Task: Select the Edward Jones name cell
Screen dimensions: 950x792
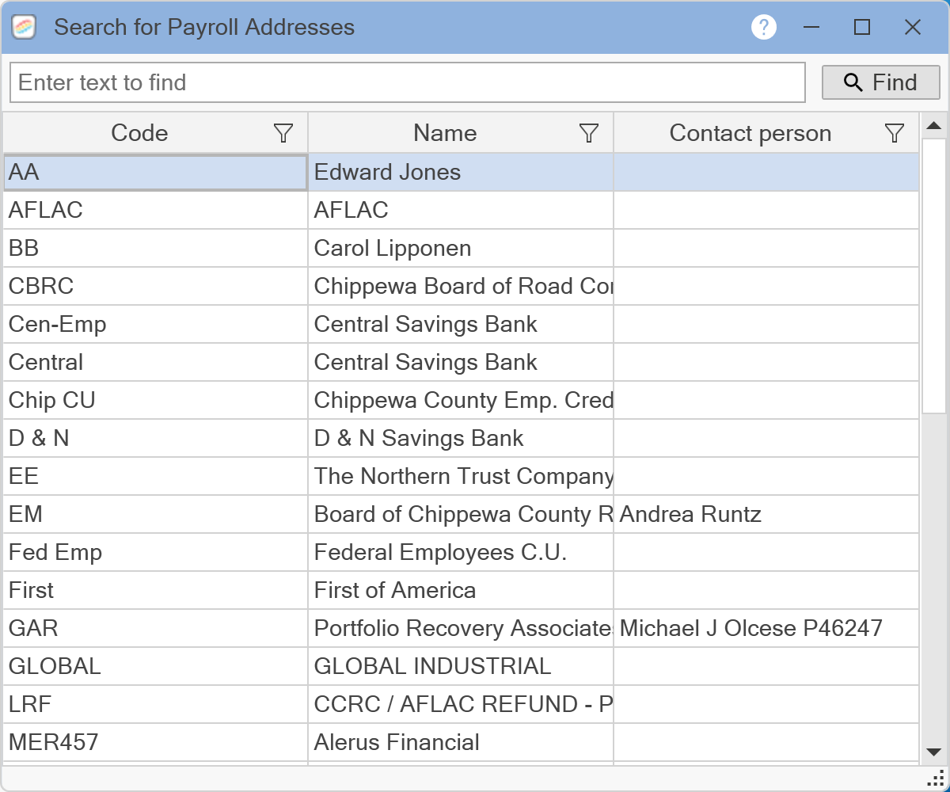Action: pyautogui.click(x=461, y=173)
